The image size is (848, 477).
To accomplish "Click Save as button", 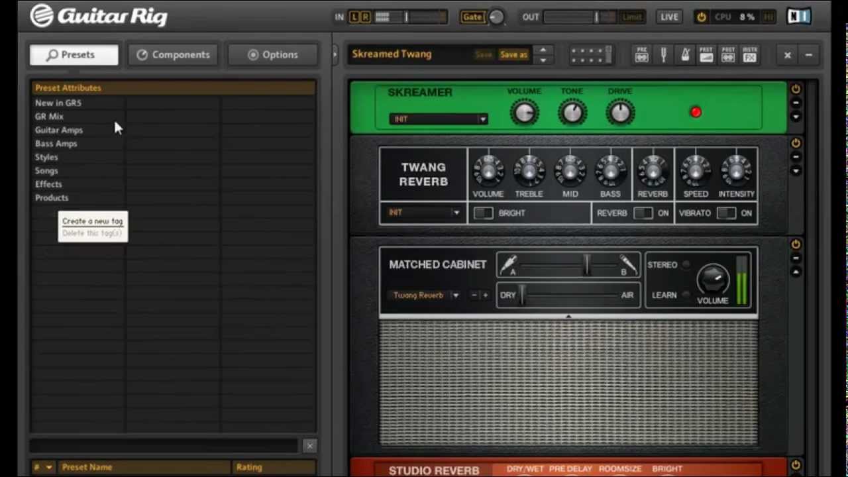I will click(514, 55).
